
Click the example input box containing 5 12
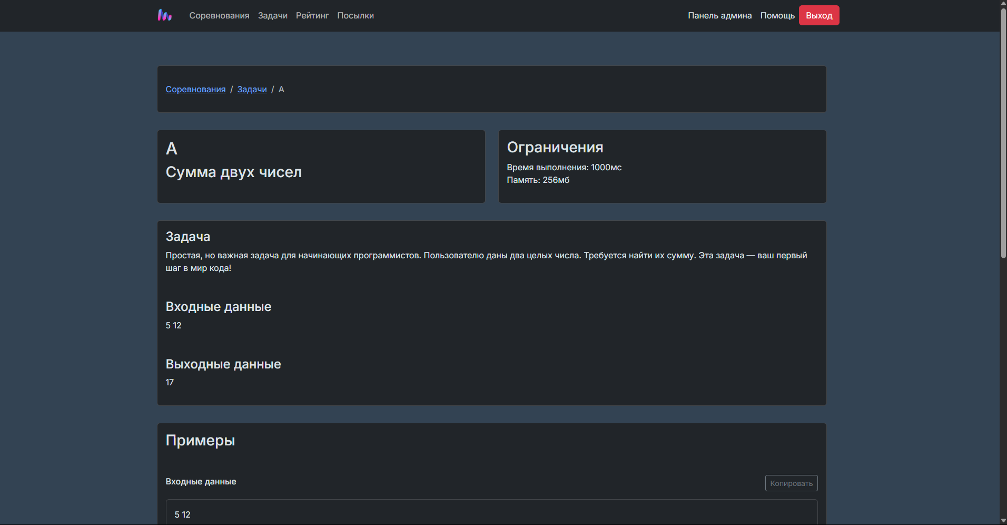tap(491, 514)
